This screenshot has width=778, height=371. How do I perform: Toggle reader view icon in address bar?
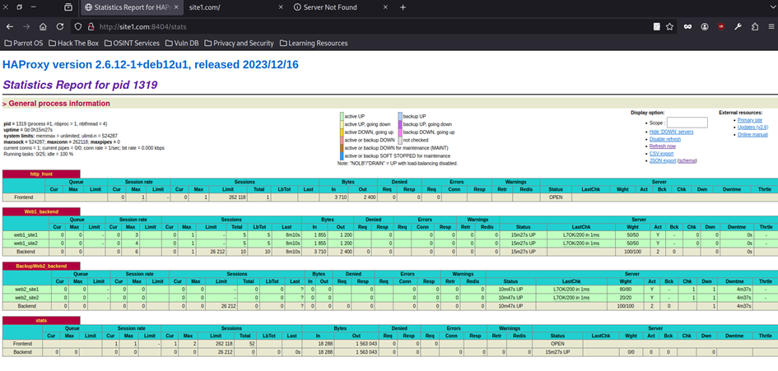point(657,26)
